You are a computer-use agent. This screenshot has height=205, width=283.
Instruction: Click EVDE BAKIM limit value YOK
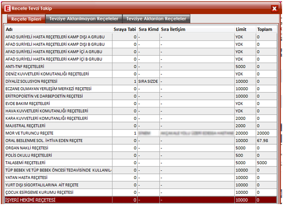tap(239, 103)
